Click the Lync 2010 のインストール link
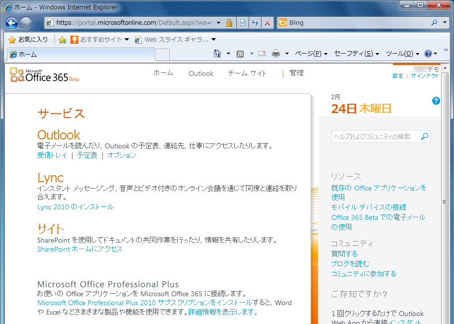 point(75,207)
